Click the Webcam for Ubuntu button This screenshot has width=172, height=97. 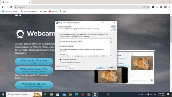(x=34, y=85)
